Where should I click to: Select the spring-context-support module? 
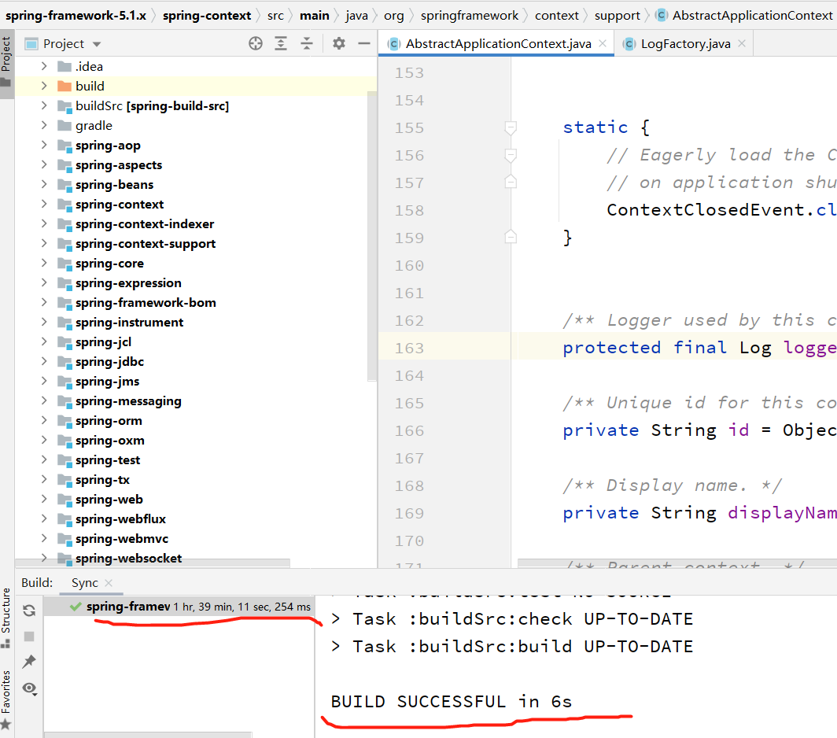coord(146,243)
